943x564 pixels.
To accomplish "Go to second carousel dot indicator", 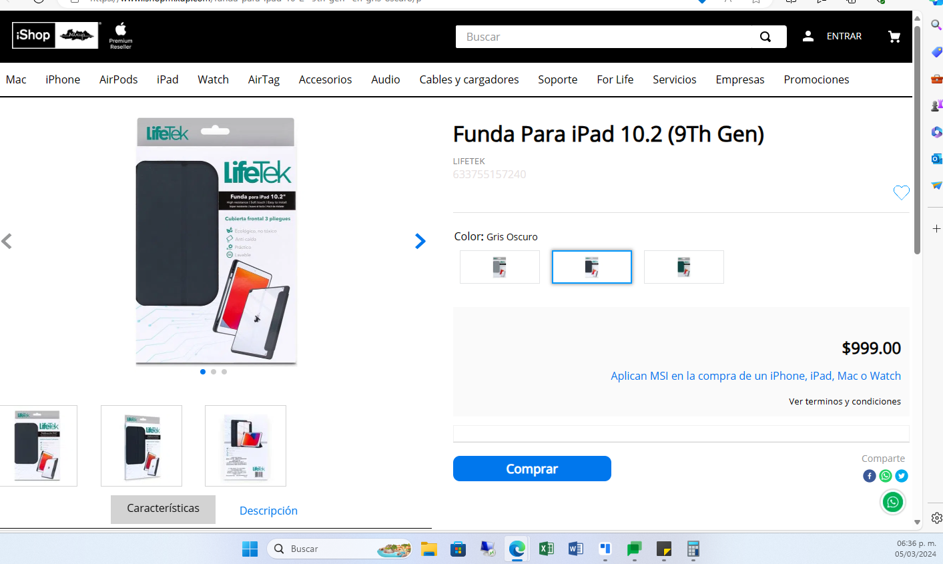I will coord(214,372).
